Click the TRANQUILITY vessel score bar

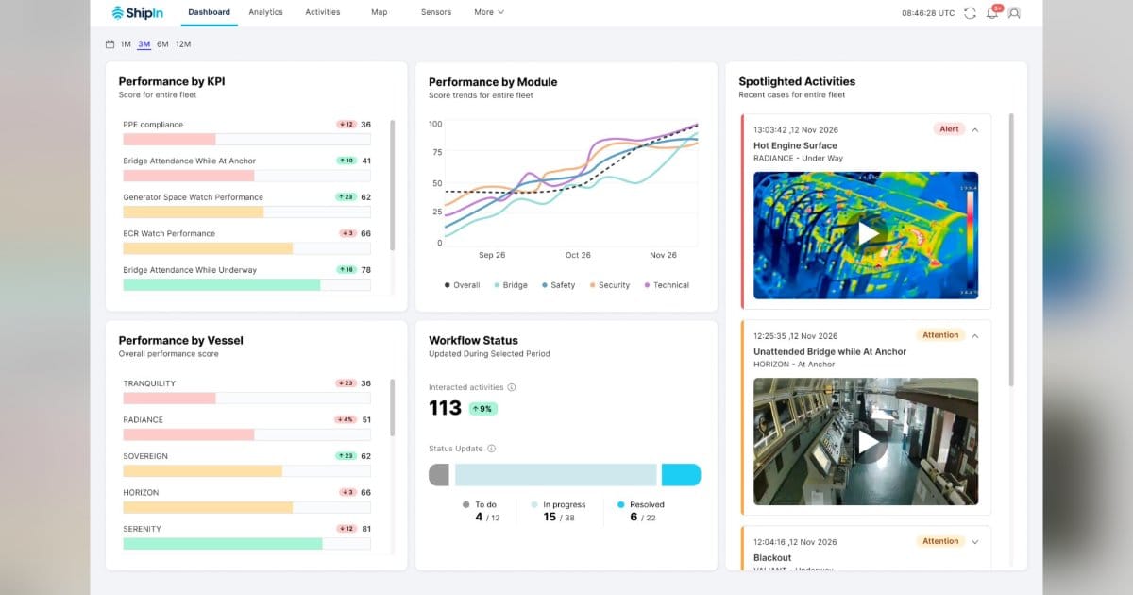pos(246,399)
